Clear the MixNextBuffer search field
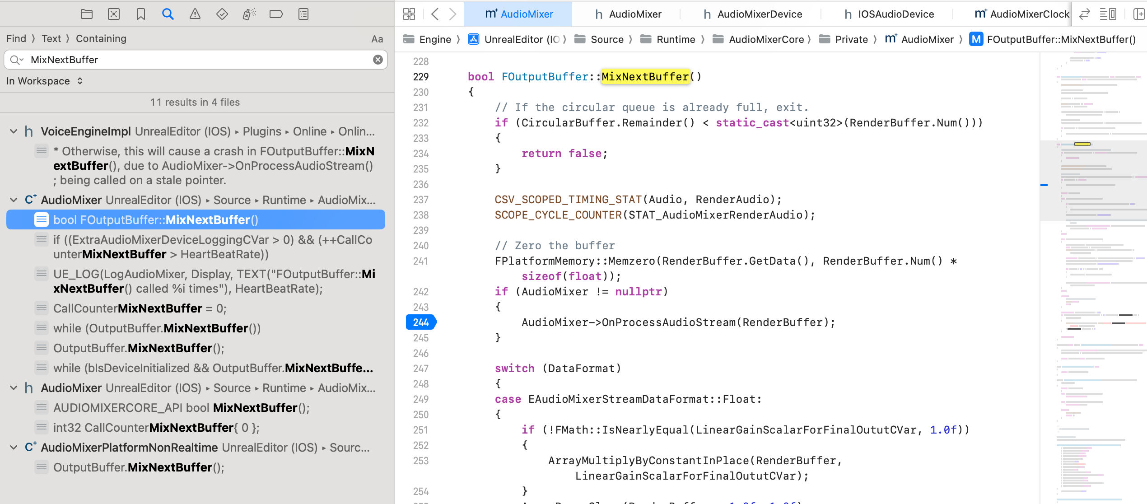The width and height of the screenshot is (1147, 504). tap(378, 60)
